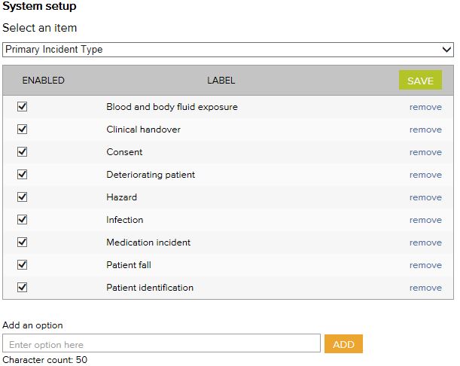Click remove link for Consent

[425, 152]
